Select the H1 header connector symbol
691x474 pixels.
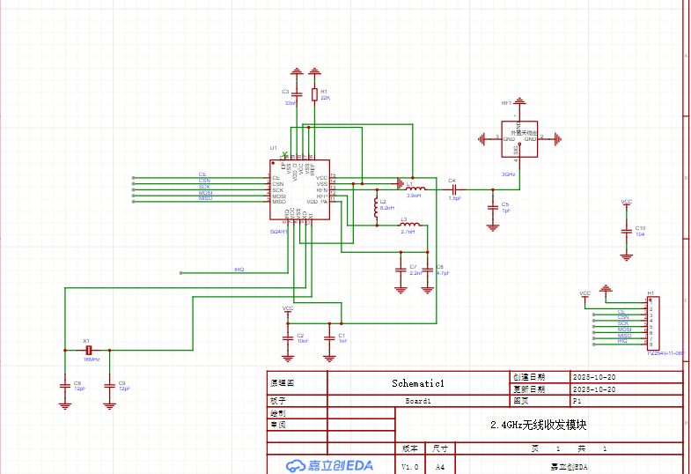click(x=652, y=323)
